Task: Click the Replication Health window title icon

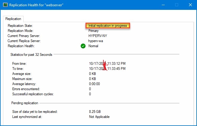Action: [5, 5]
